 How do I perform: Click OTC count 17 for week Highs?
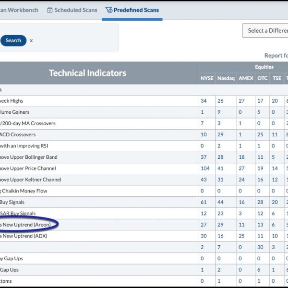[x=260, y=101]
